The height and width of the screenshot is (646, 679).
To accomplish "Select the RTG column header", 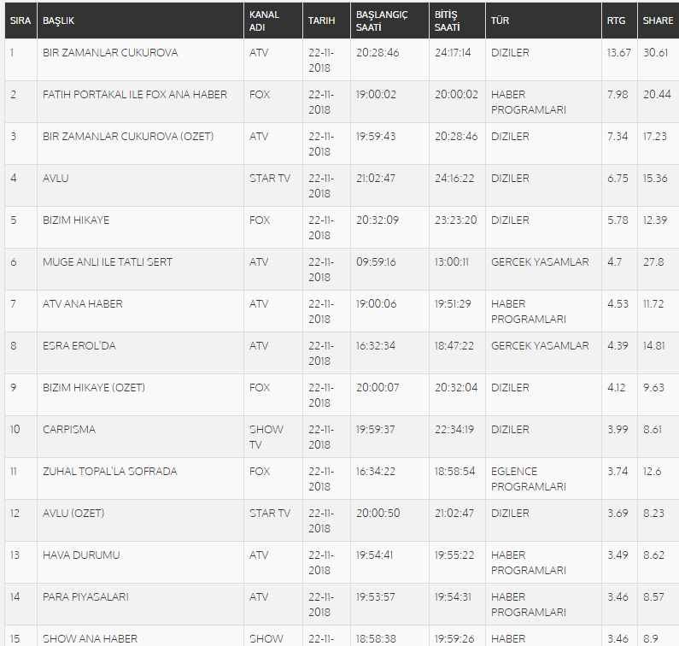I will (616, 21).
